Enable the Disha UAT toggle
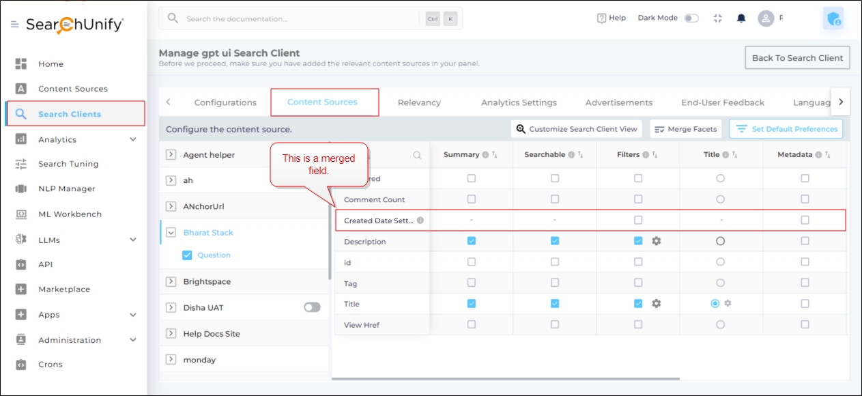Viewport: 862px width, 396px height. click(312, 307)
